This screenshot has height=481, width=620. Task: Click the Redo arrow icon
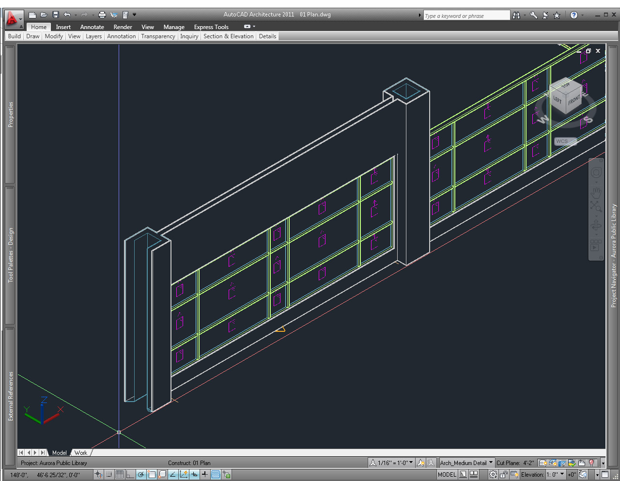84,15
